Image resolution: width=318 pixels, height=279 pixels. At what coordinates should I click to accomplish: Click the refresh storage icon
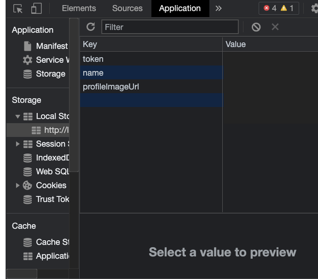coord(91,27)
